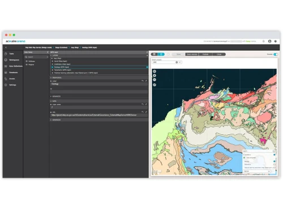Screen dimensions: 283x212
Task: Click the edit pencil beside URL field
Action: pos(146,112)
